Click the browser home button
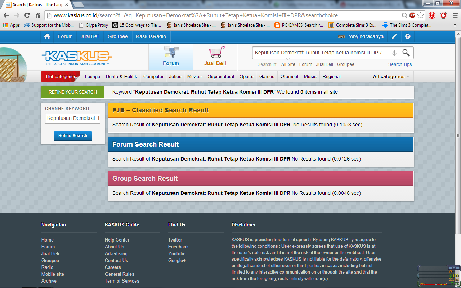 pyautogui.click(x=37, y=15)
